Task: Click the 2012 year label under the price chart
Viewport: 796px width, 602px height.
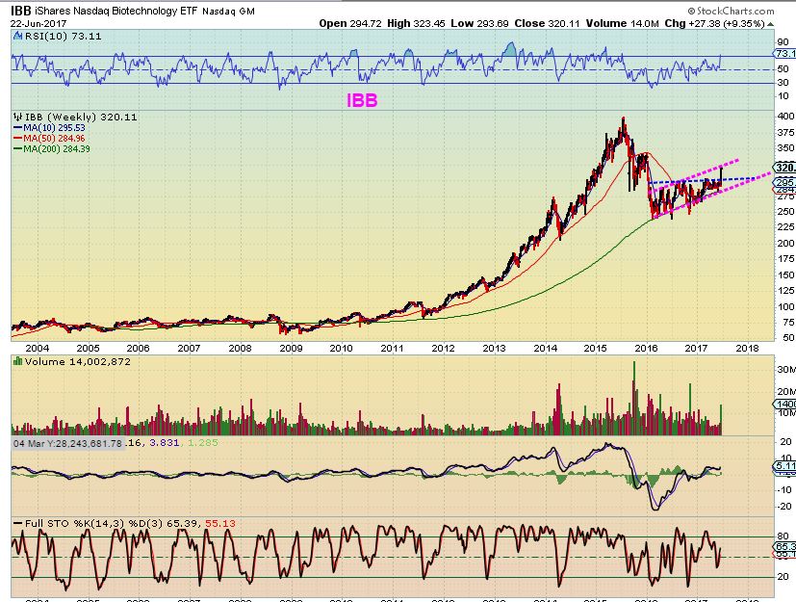Action: click(x=443, y=348)
